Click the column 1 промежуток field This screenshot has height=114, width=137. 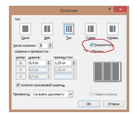point(63,63)
